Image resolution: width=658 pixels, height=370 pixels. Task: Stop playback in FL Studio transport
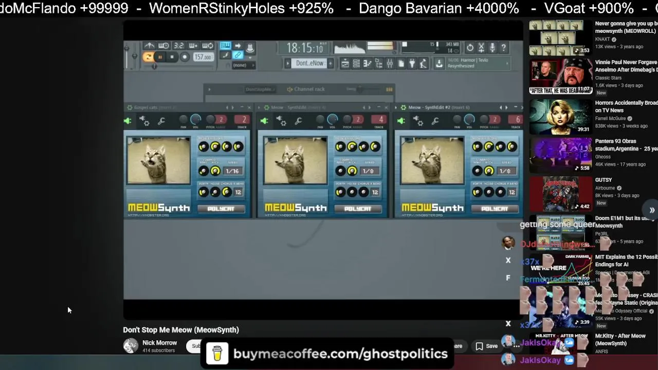[x=172, y=57]
